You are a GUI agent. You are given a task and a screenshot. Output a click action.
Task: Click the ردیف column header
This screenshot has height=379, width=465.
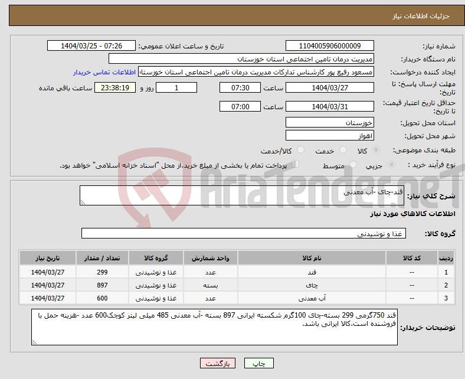[446, 258]
